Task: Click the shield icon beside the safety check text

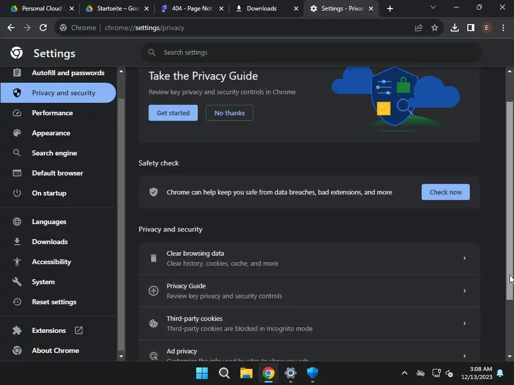Action: click(x=154, y=192)
